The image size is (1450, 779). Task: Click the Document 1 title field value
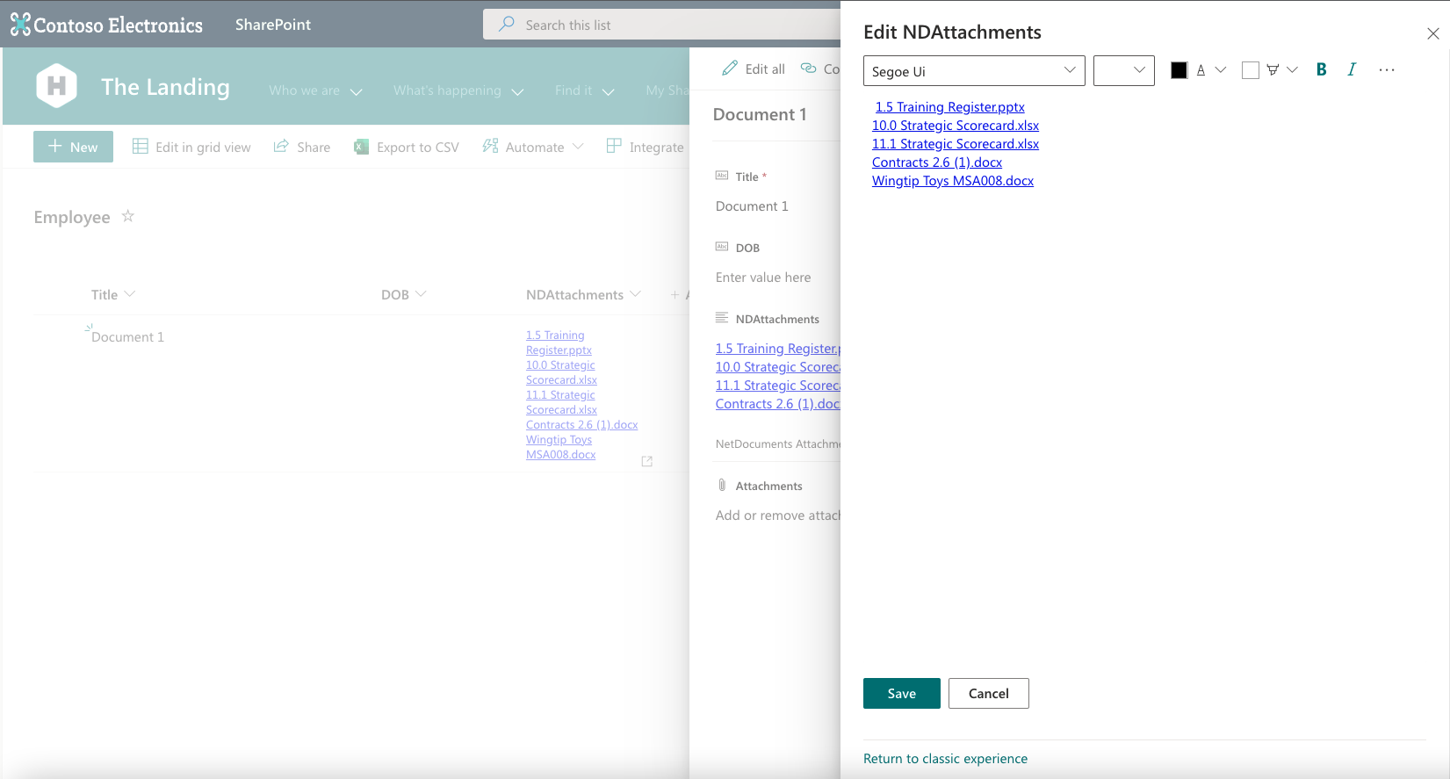point(752,206)
